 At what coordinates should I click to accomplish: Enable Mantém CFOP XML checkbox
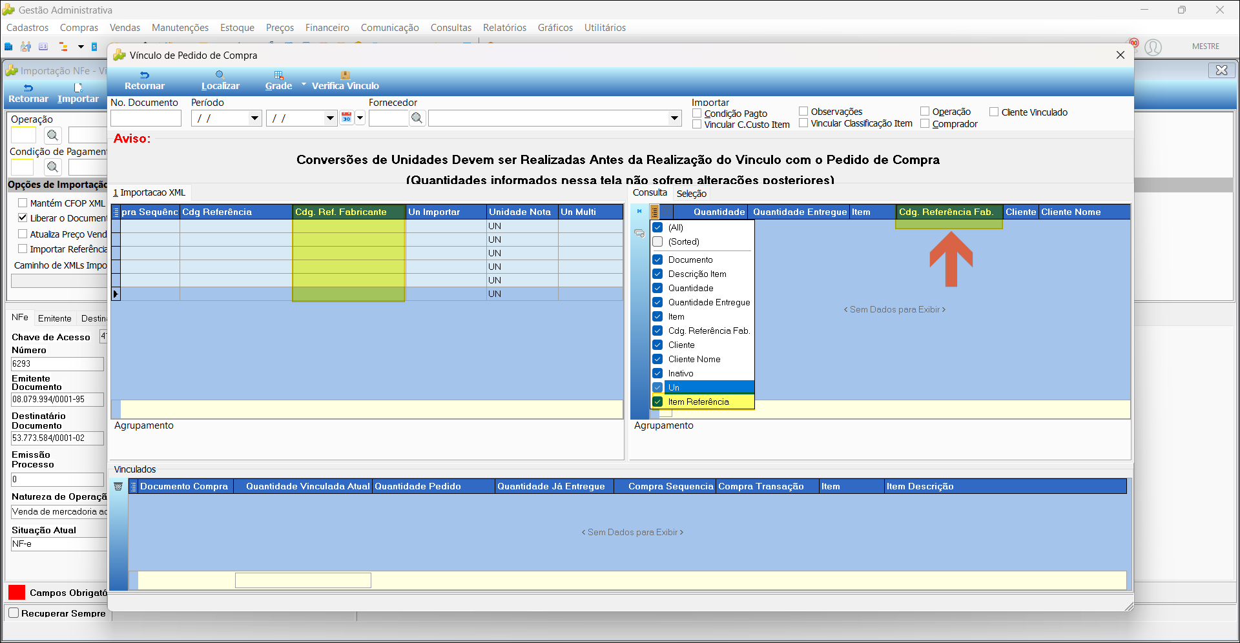[23, 203]
